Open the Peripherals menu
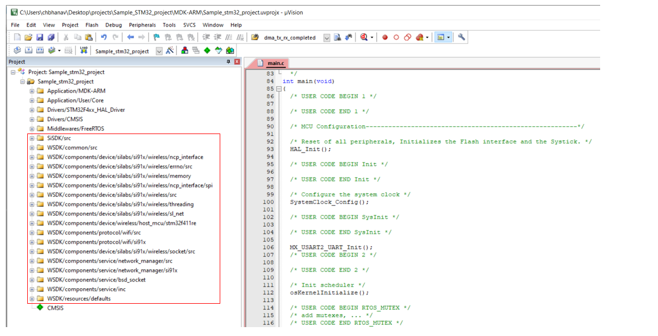 tap(142, 24)
